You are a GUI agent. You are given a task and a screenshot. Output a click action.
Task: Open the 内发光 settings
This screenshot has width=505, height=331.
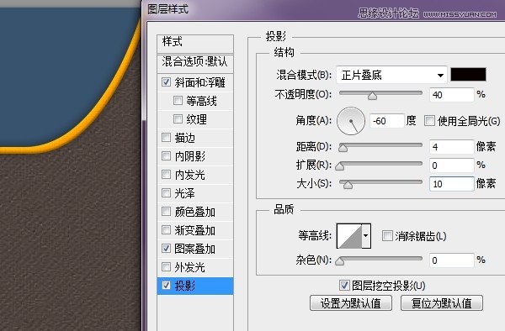(190, 175)
